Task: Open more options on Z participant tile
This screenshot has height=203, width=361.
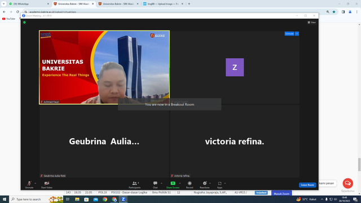Action: click(297, 34)
